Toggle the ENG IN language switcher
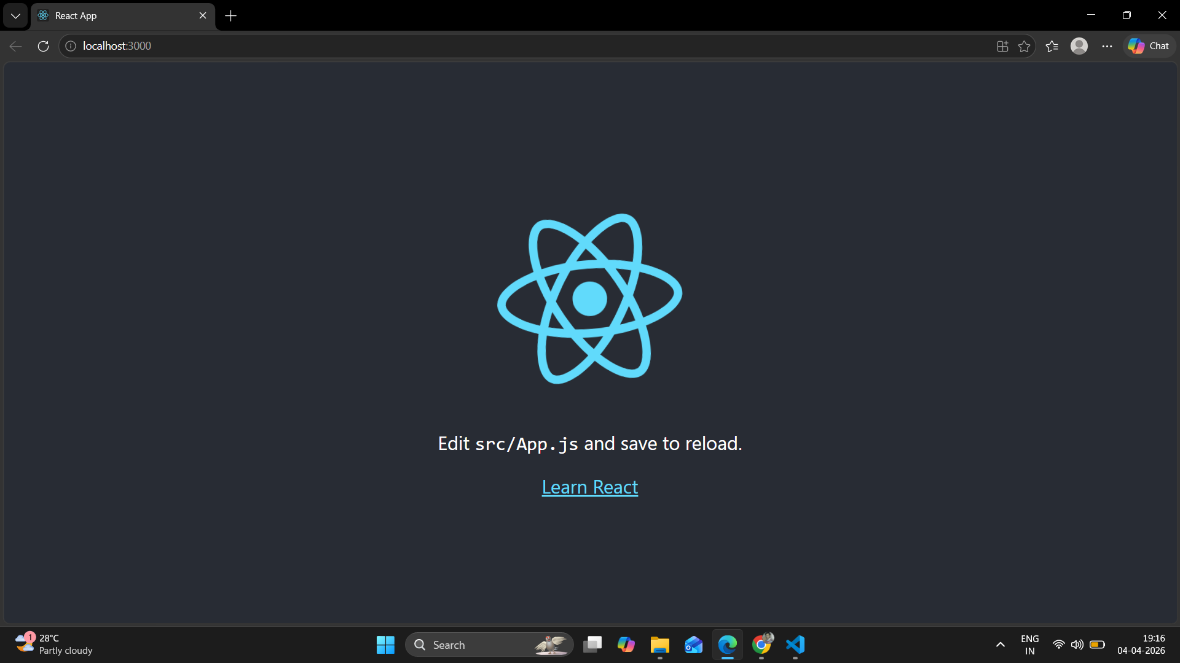The image size is (1180, 663). click(1029, 645)
